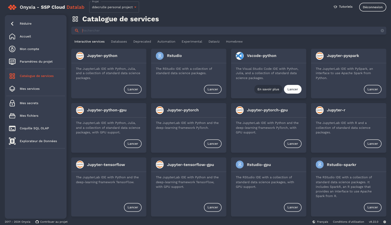Launch Jupyter-python with Lancer button
This screenshot has width=391, height=225.
133,89
